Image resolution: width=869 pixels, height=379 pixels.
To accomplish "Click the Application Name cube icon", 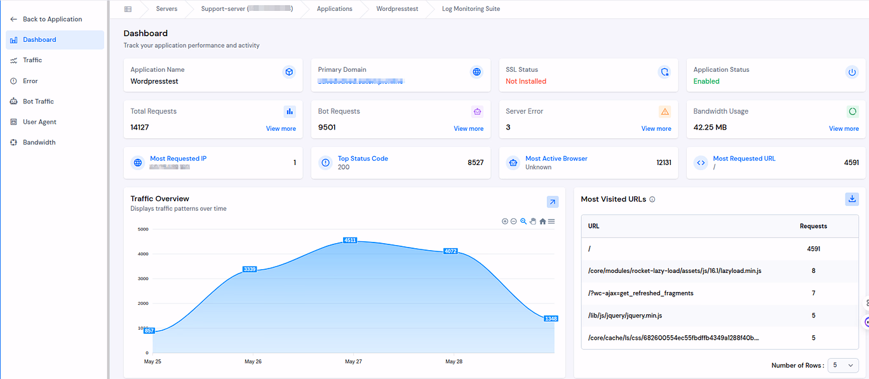I will (x=289, y=72).
